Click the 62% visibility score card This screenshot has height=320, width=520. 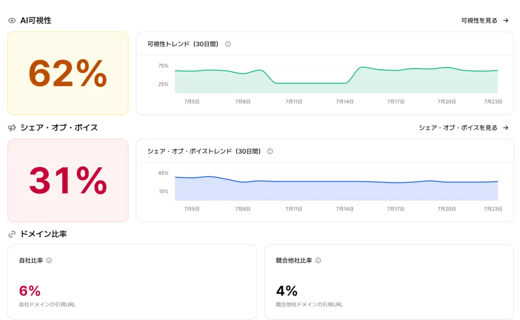tap(68, 73)
